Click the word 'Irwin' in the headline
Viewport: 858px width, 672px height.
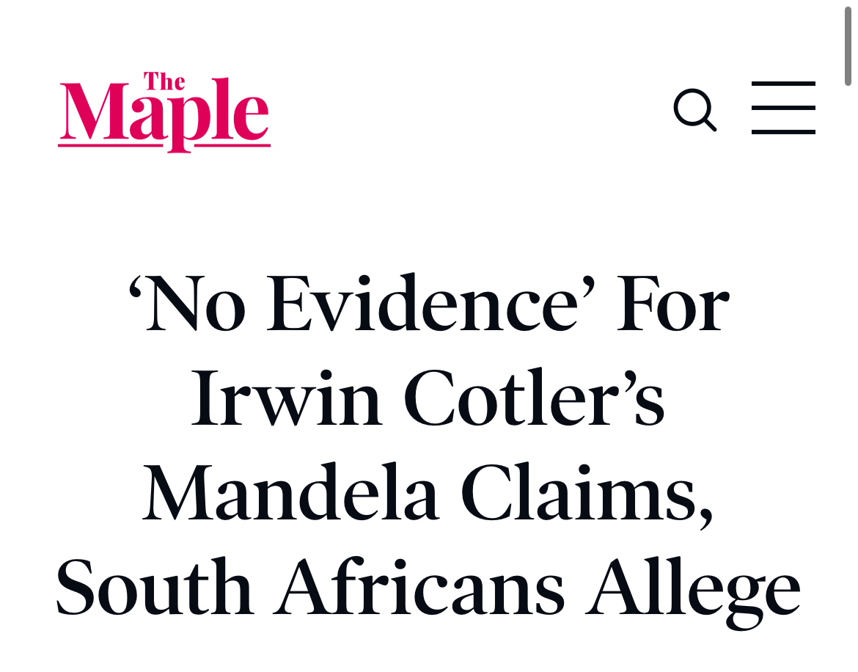[x=287, y=400]
